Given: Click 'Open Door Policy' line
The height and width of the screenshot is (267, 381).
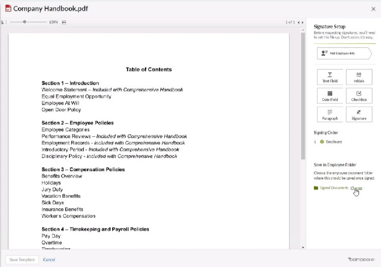Looking at the screenshot, I should point(61,110).
